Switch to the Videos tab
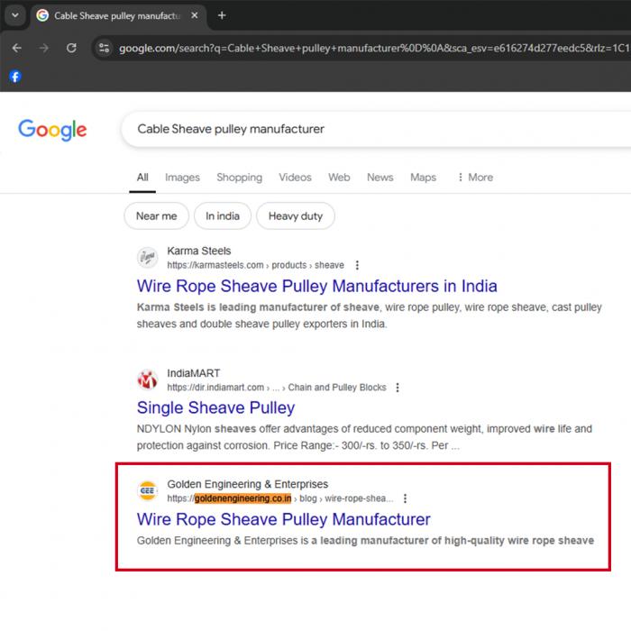631x631 pixels. [295, 178]
